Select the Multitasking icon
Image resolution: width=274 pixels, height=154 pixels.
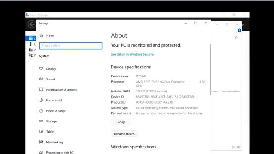click(x=41, y=142)
